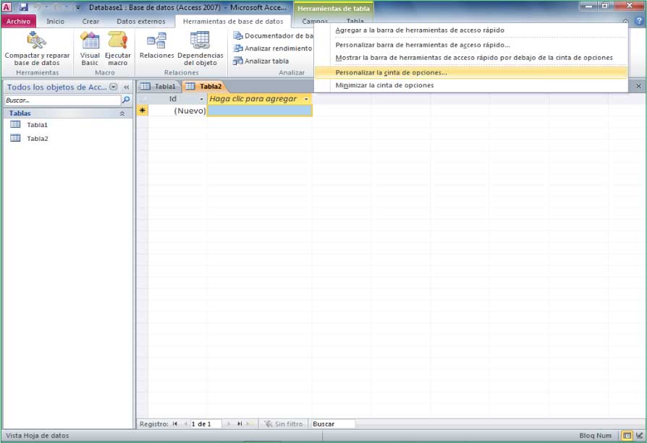
Task: Select the Tabla2 document tab
Action: tap(204, 86)
